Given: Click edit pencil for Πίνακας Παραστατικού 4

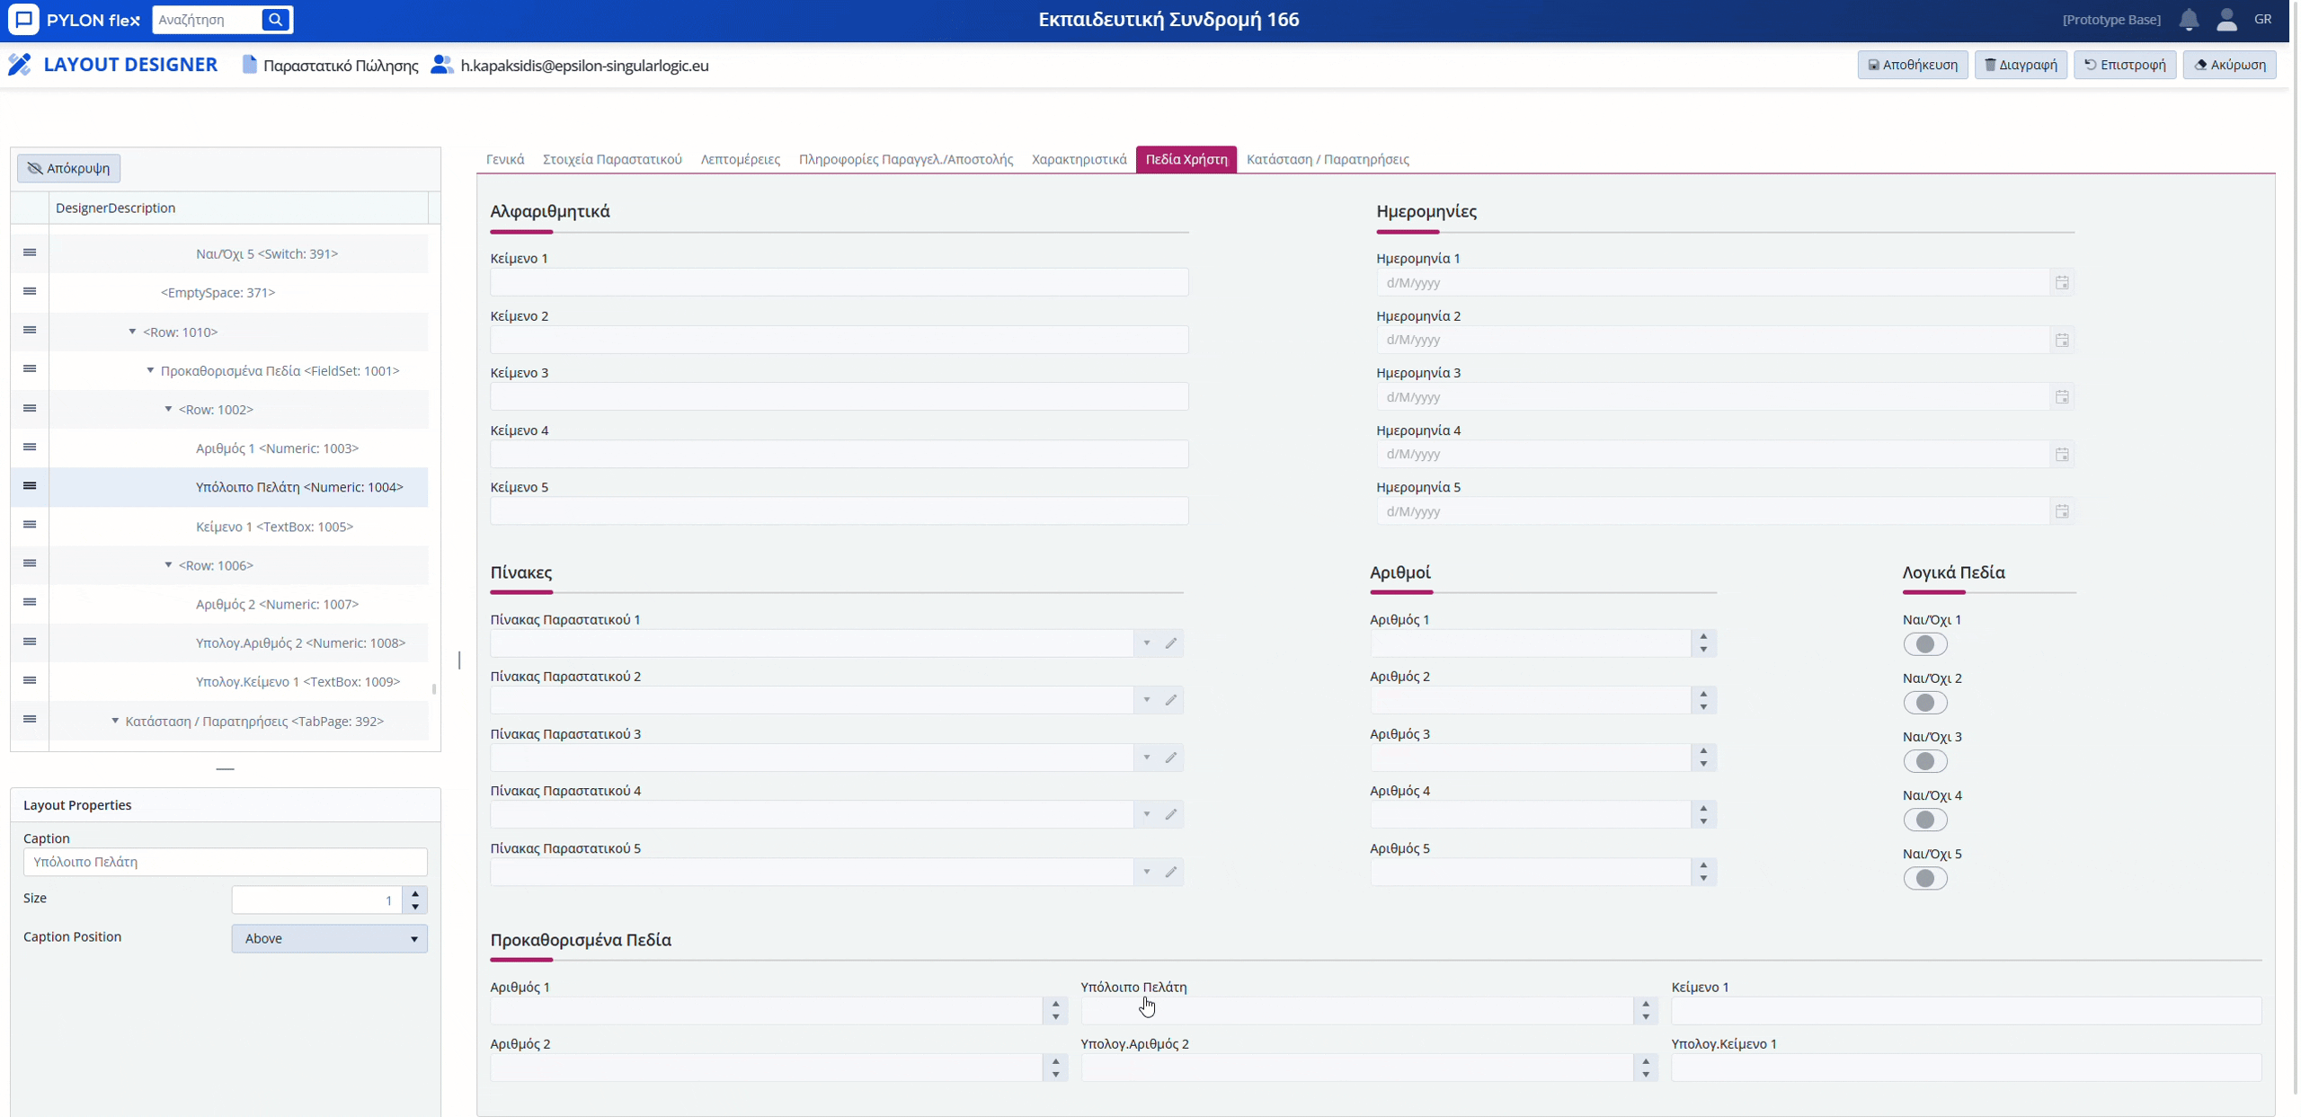Looking at the screenshot, I should (1171, 814).
